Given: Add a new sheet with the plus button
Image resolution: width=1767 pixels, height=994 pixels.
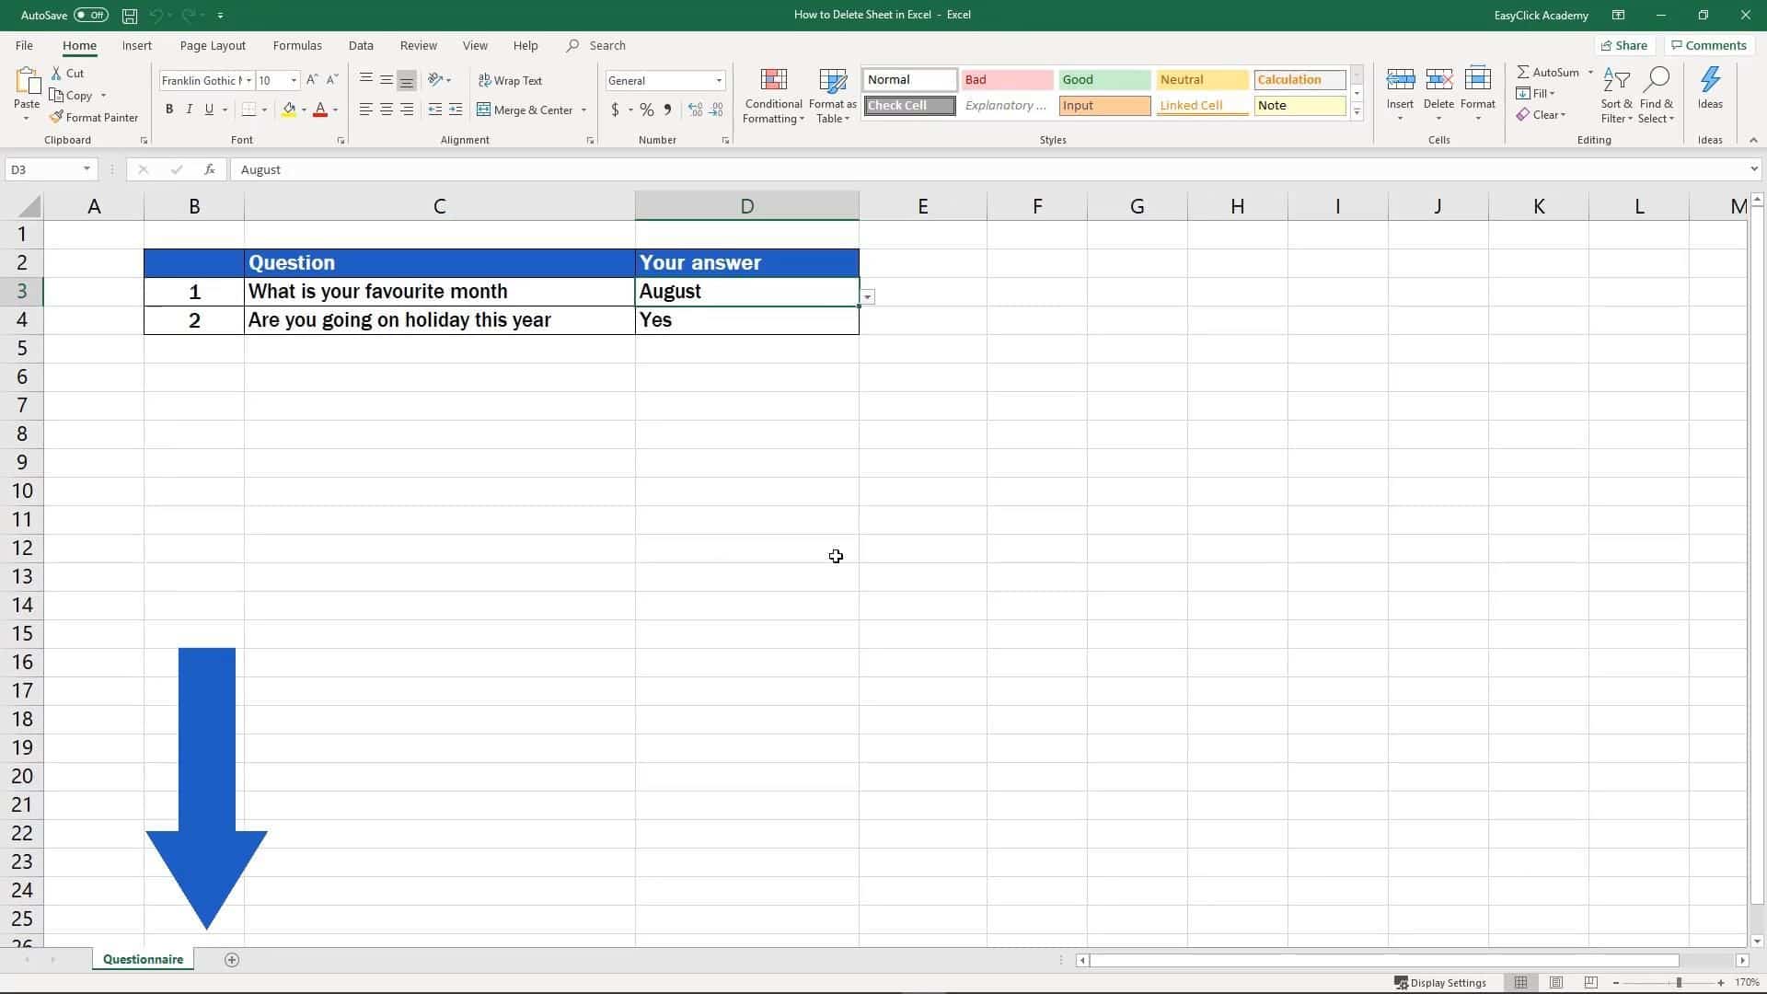Looking at the screenshot, I should (x=232, y=960).
